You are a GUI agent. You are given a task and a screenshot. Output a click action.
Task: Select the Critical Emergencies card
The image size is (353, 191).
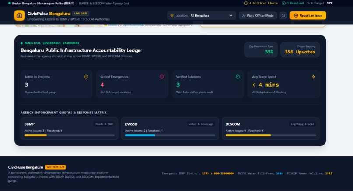point(132,84)
